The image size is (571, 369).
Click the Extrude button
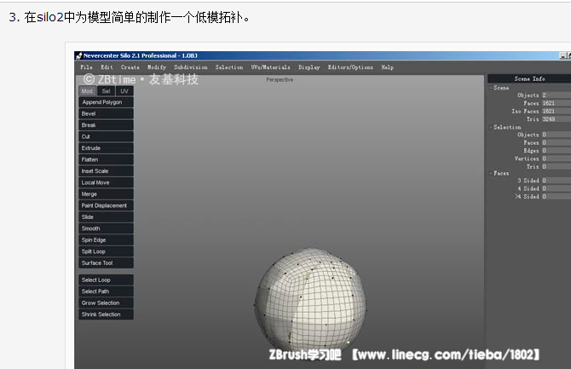106,148
